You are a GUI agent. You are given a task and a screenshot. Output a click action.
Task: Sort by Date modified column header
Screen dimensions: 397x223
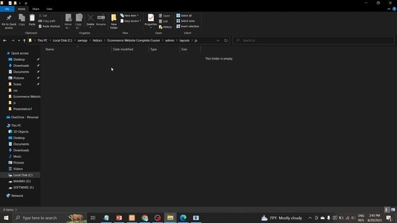coord(130,50)
